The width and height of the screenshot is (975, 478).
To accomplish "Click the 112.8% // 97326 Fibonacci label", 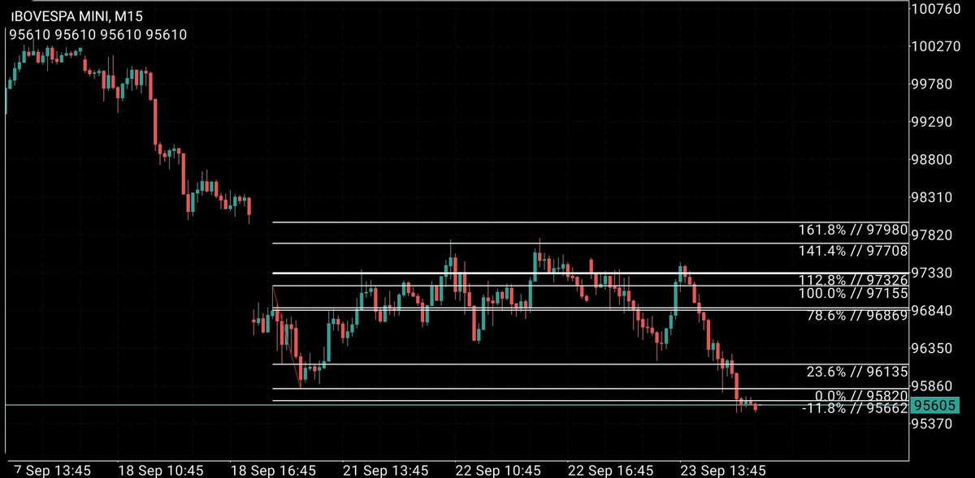I will (x=855, y=280).
